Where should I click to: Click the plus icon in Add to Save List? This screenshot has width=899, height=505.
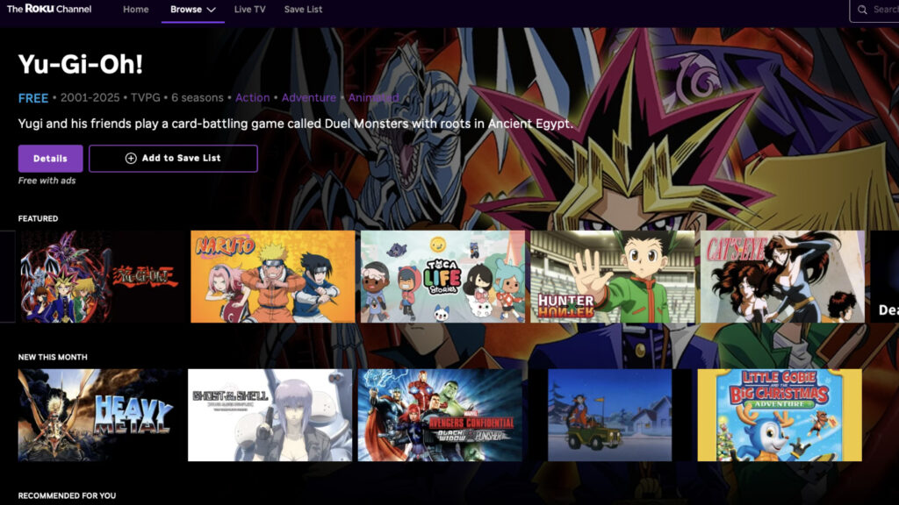tap(131, 159)
